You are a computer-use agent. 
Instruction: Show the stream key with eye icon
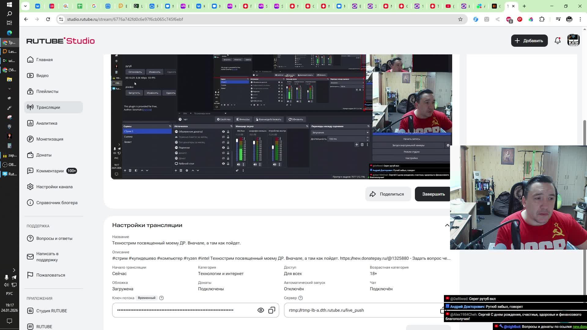[x=260, y=310]
